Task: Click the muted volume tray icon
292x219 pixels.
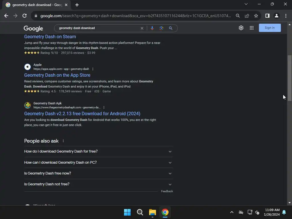Action: point(257,212)
